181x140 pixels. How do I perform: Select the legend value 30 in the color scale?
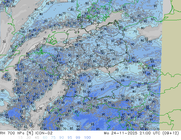click(29, 138)
